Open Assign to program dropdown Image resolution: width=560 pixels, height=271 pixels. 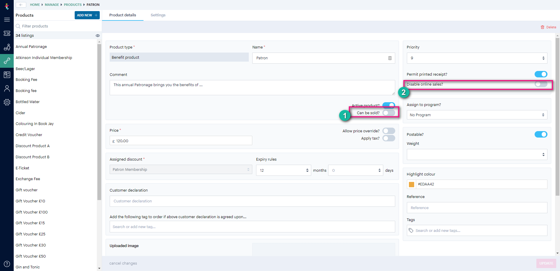pyautogui.click(x=477, y=115)
